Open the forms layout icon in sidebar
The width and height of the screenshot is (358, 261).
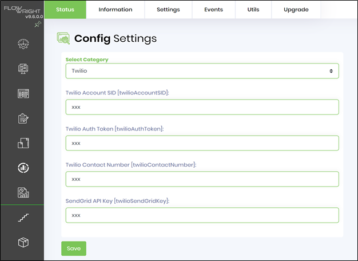pyautogui.click(x=23, y=93)
